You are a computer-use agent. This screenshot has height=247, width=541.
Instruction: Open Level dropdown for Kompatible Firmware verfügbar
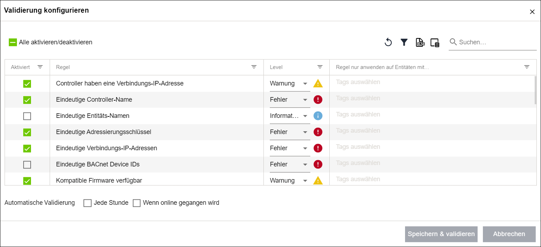pos(290,180)
